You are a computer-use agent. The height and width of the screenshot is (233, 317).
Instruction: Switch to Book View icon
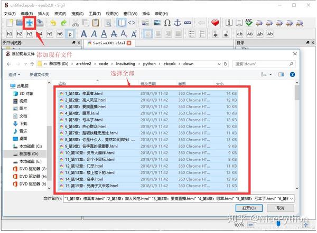(x=122, y=23)
